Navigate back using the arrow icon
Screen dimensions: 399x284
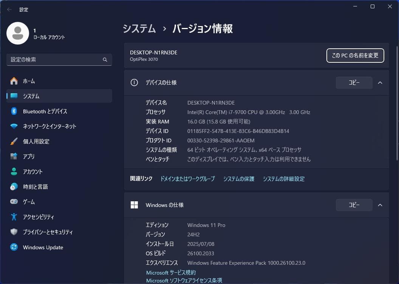9,9
